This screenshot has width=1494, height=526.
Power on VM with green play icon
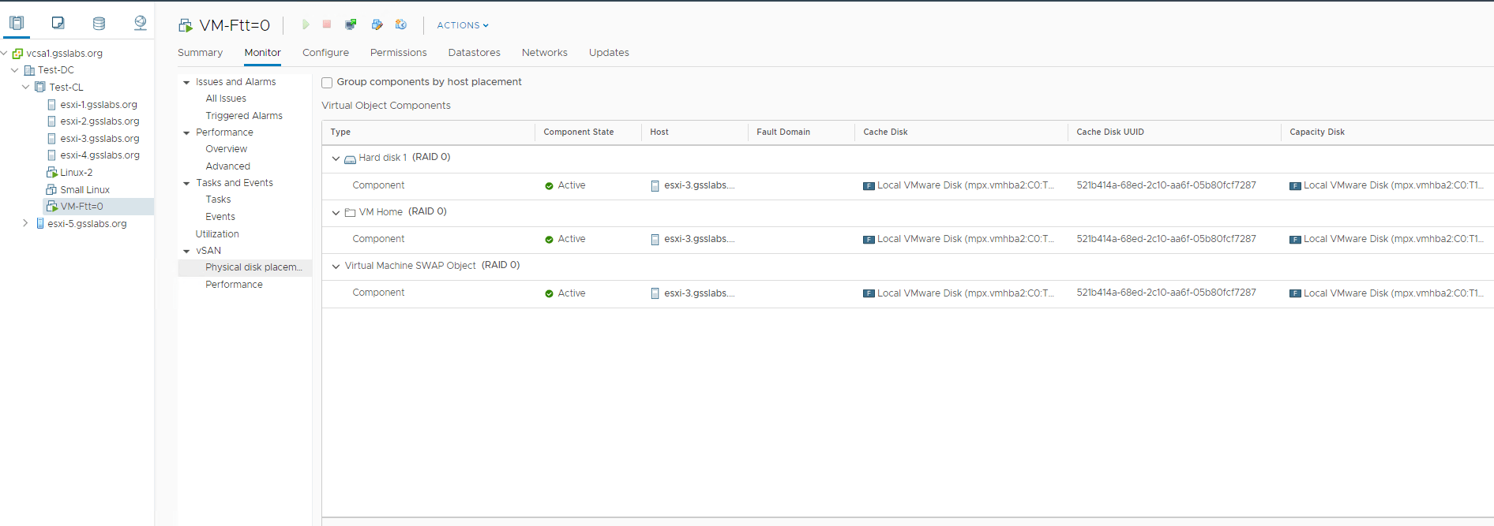click(x=306, y=25)
